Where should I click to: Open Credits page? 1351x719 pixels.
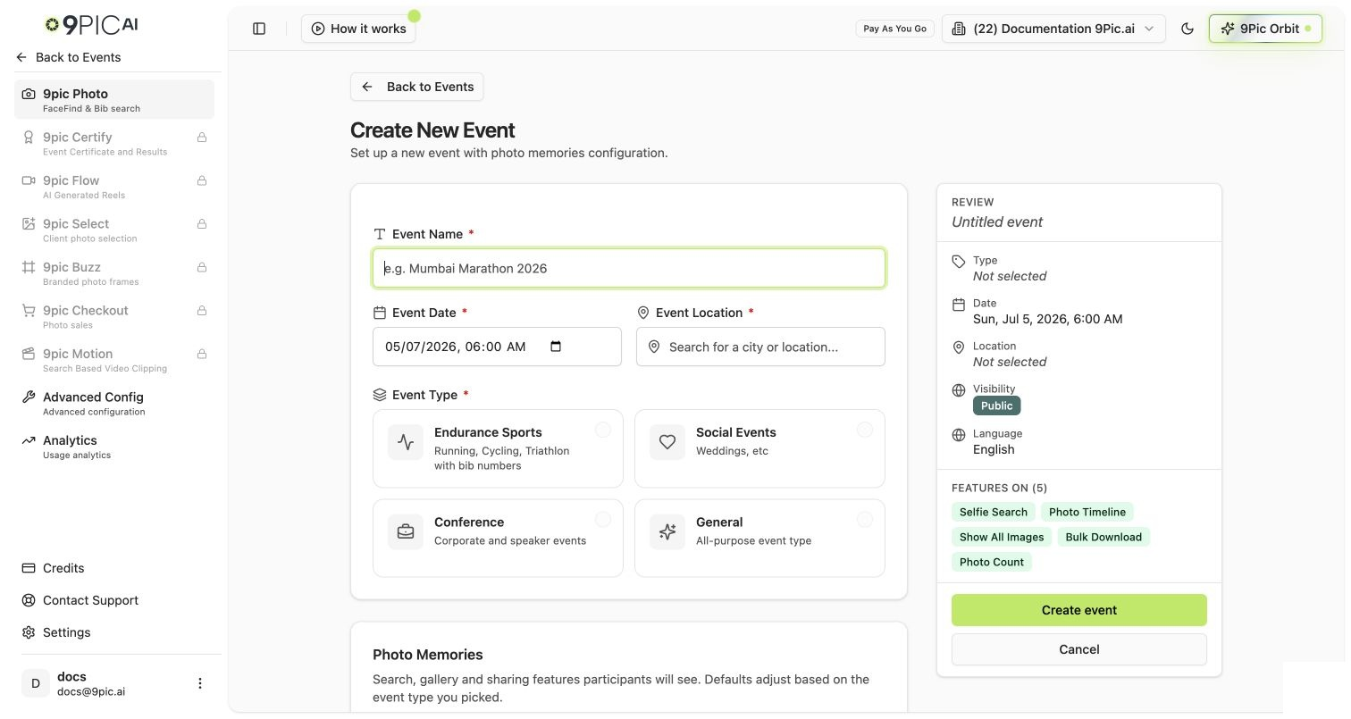[x=114, y=568]
